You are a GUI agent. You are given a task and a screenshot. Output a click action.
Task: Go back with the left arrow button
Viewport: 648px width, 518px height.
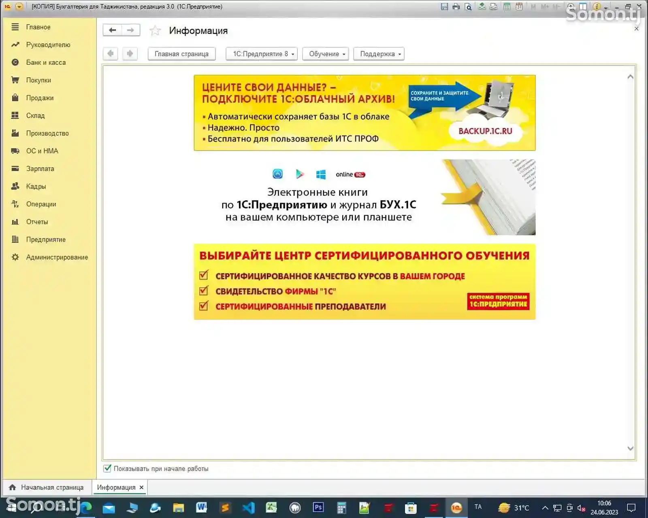[112, 30]
